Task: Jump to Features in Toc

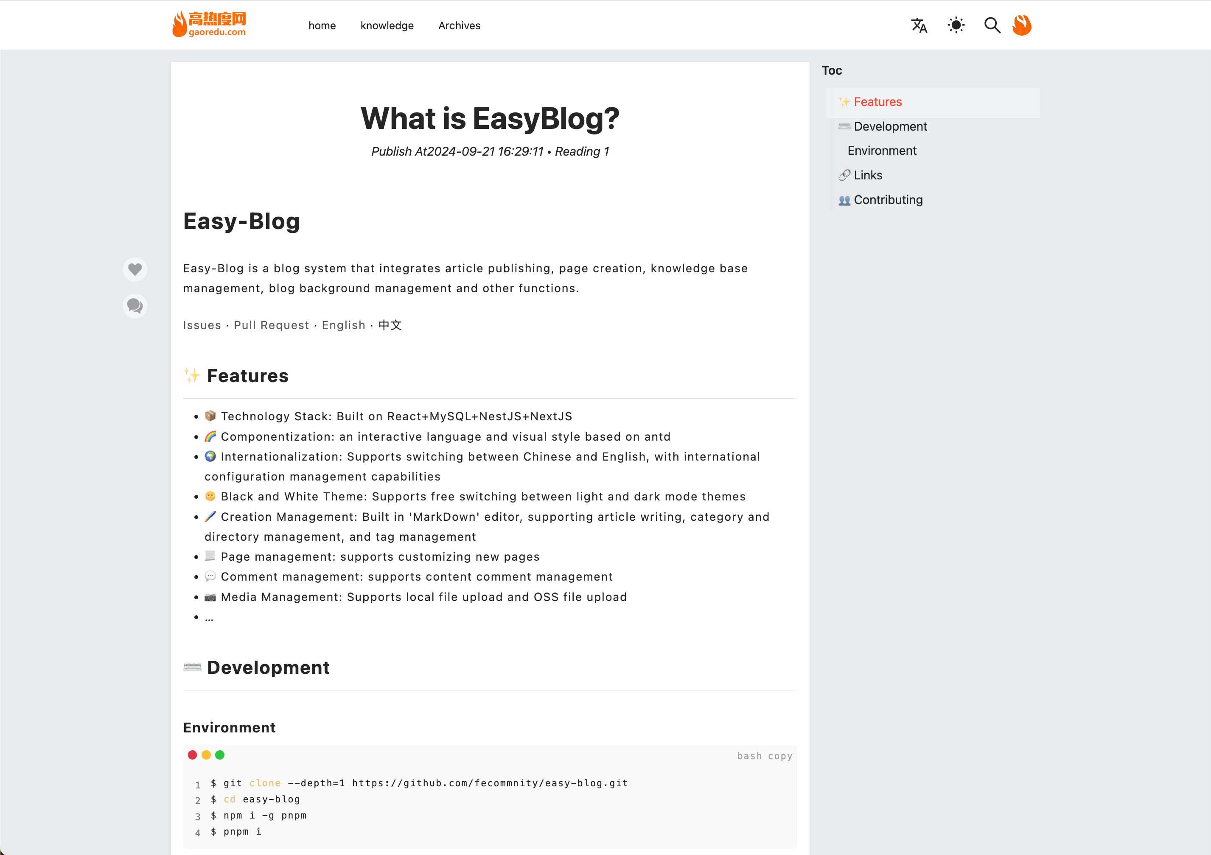Action: [x=877, y=102]
